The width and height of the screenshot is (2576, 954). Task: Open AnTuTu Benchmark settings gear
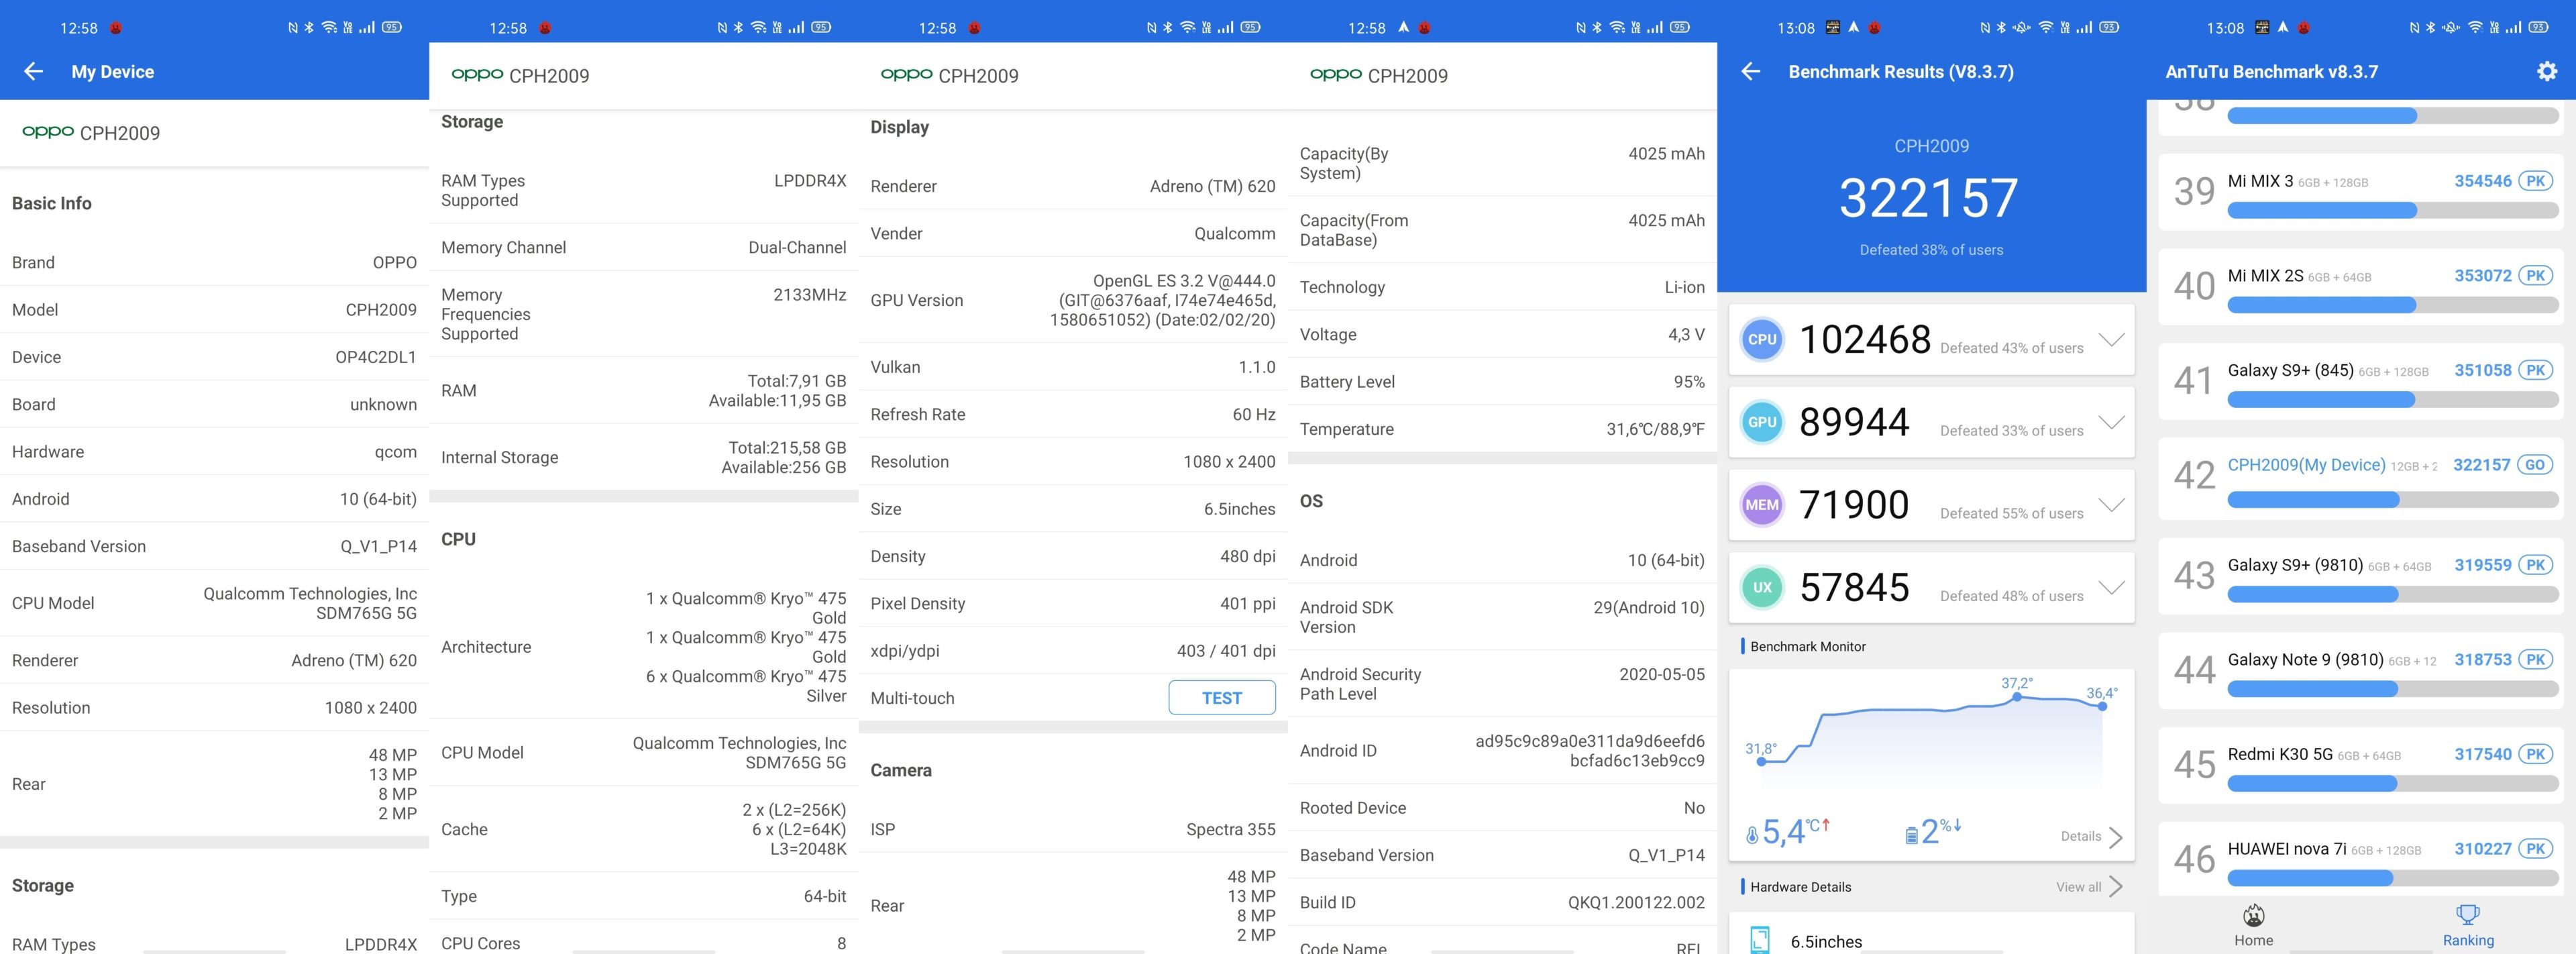[2546, 71]
